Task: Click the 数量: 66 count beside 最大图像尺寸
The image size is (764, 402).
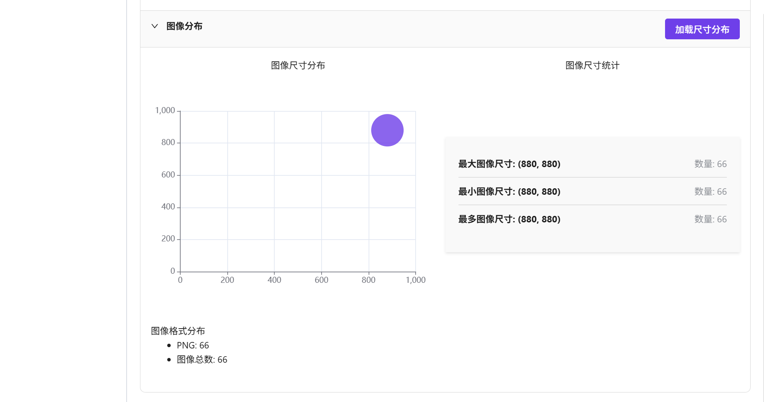Action: (x=710, y=164)
